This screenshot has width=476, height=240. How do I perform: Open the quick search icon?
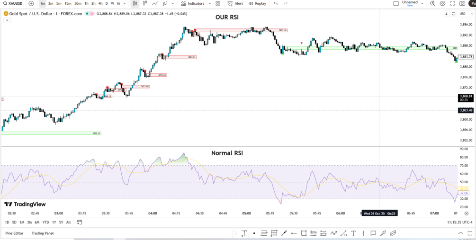[433, 4]
